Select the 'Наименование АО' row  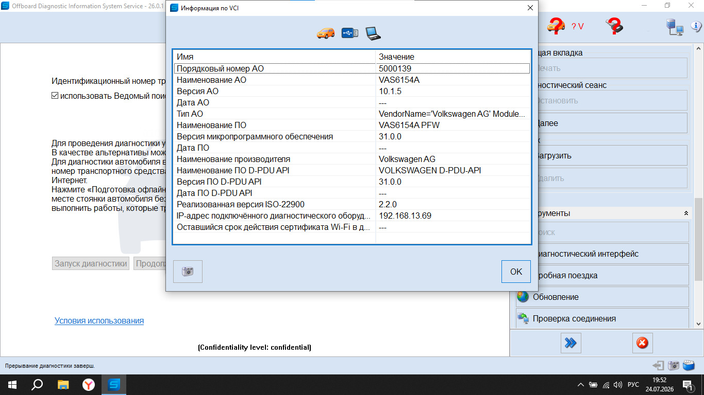[351, 80]
